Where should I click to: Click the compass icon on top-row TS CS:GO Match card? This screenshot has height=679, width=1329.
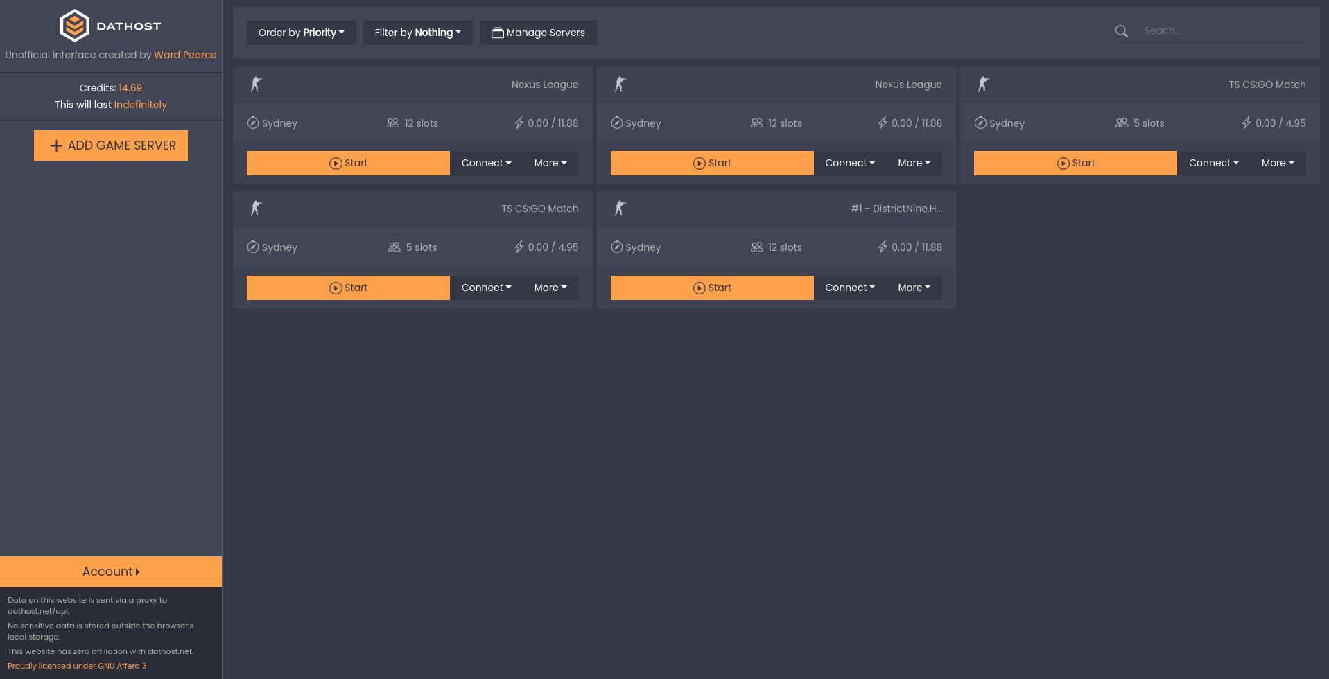980,123
